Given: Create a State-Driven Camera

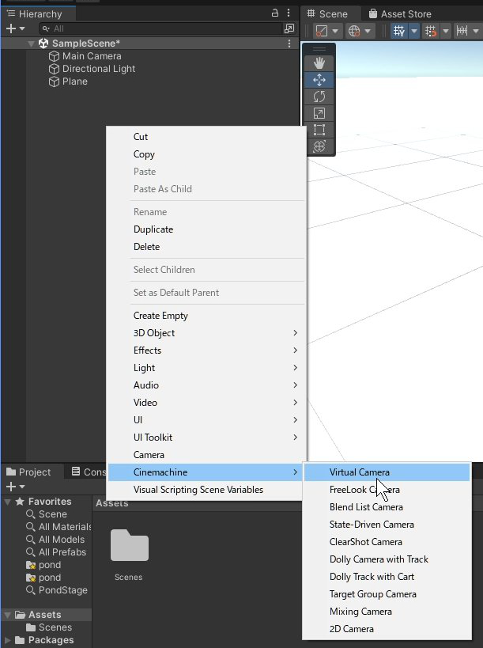Looking at the screenshot, I should [x=387, y=525].
